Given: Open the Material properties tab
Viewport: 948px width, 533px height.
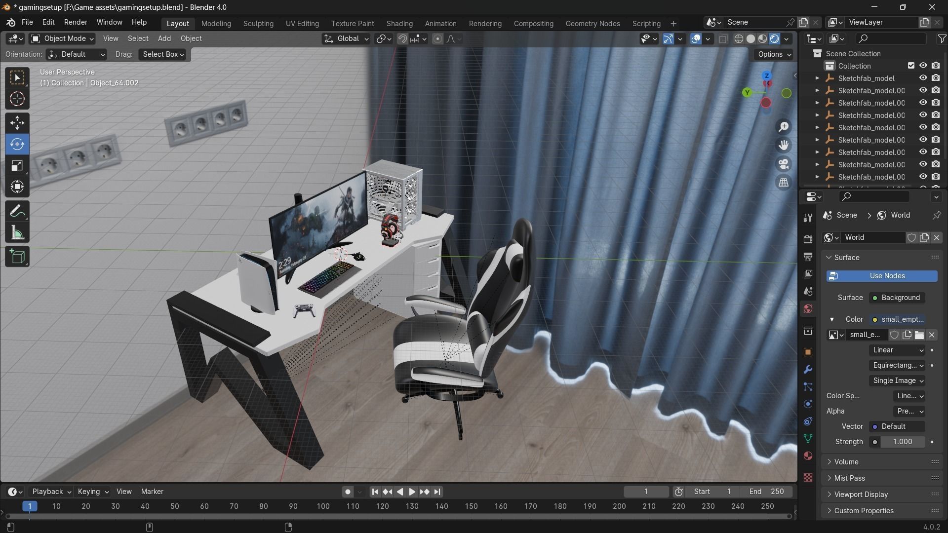Looking at the screenshot, I should [808, 456].
